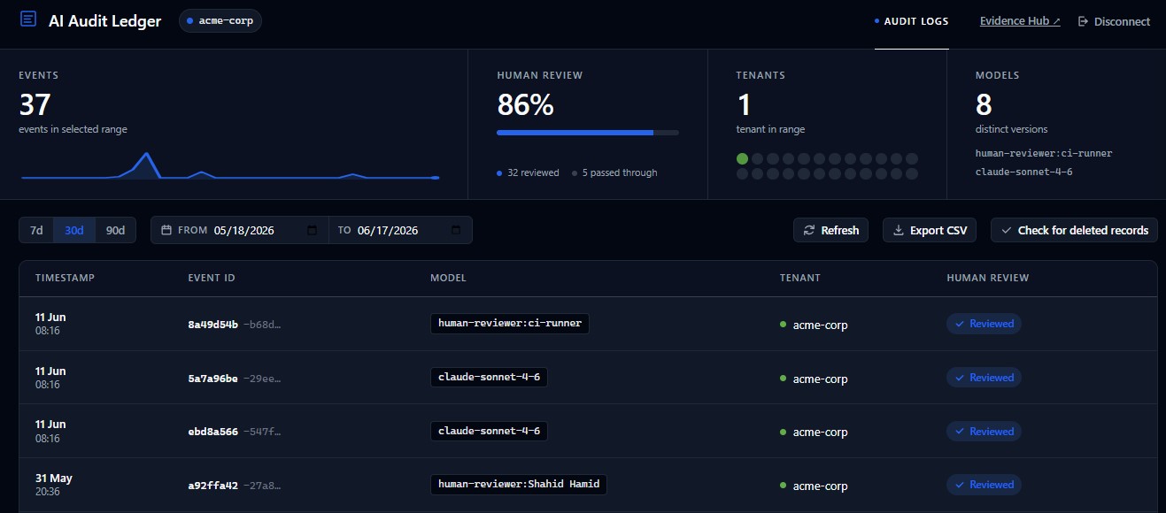Select the 7d range
This screenshot has width=1166, height=513.
(36, 230)
